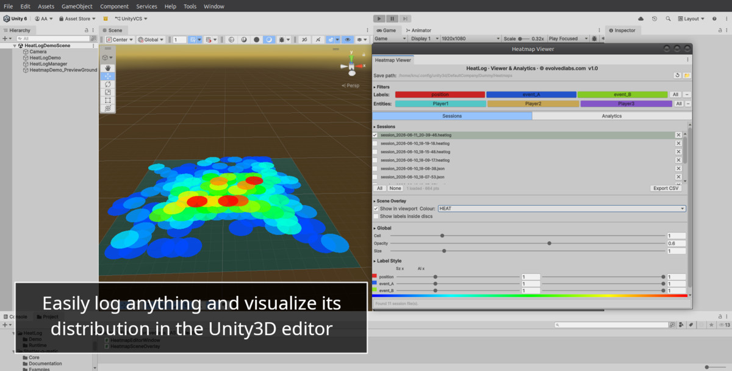
Task: Toggle session_2026-06-11_20-39-46.heatlog checkbox
Action: pos(375,135)
